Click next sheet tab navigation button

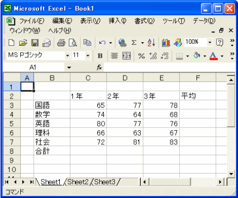(x=23, y=182)
